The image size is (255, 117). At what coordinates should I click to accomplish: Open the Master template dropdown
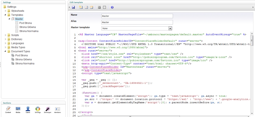(x=170, y=28)
